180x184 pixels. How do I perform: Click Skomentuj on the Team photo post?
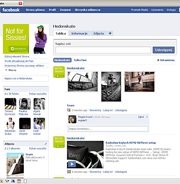tap(95, 110)
